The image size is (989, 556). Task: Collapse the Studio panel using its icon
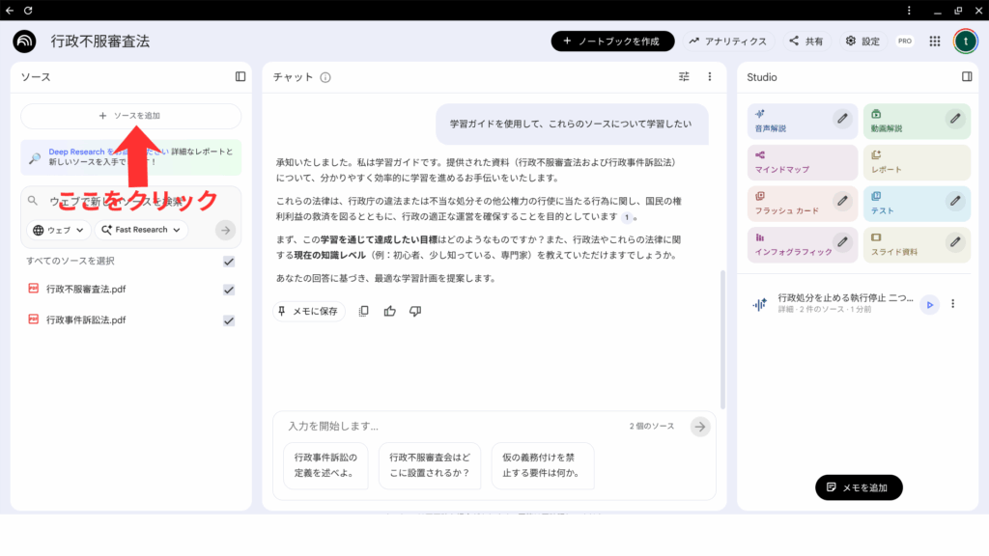pos(967,77)
